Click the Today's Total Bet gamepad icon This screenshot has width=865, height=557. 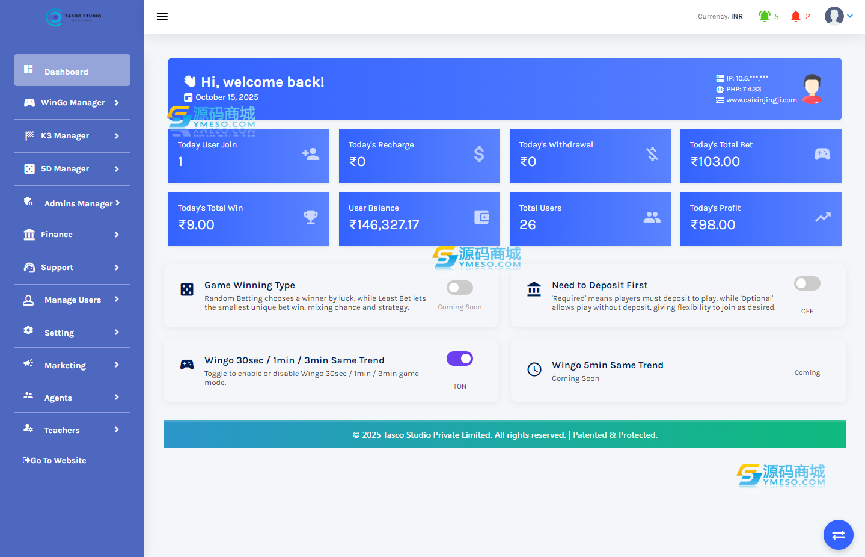(x=822, y=154)
